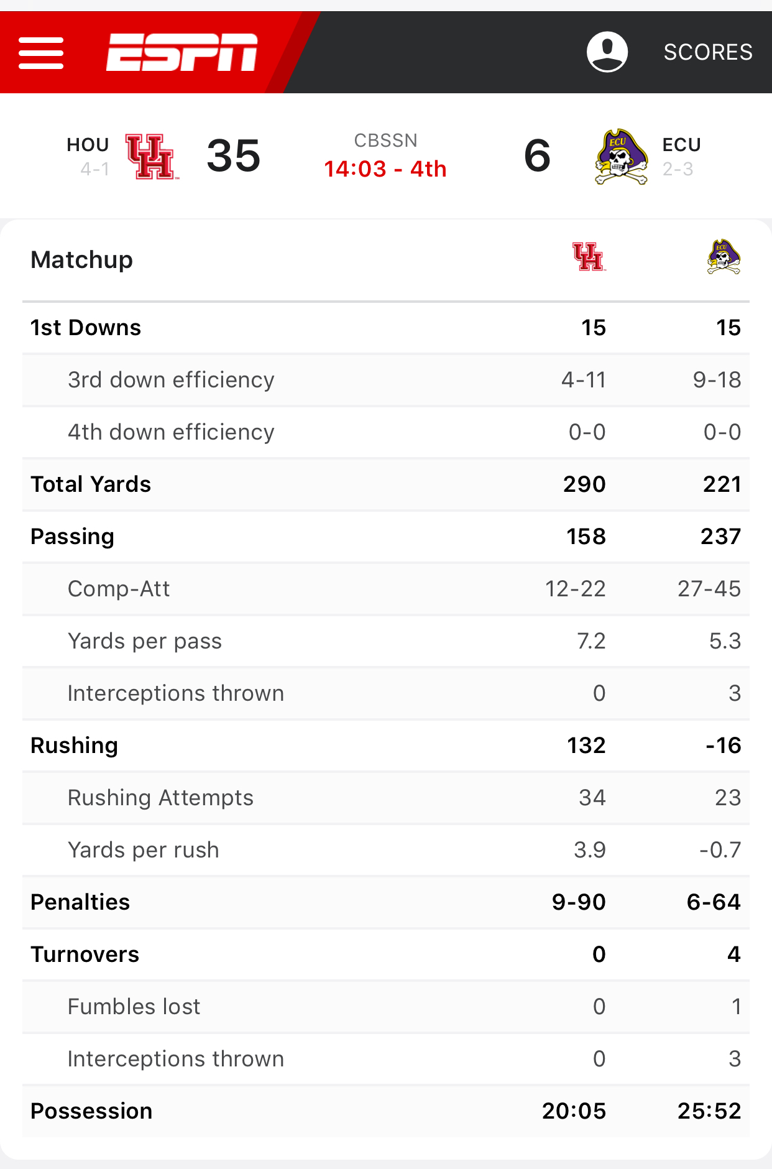Open the HOU team abbreviation link

[88, 145]
